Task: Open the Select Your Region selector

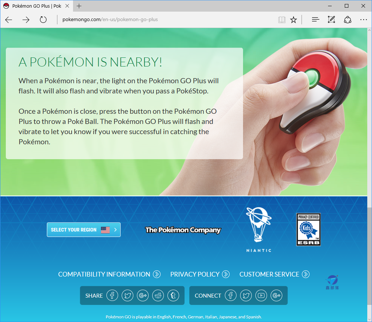Action: click(x=84, y=230)
